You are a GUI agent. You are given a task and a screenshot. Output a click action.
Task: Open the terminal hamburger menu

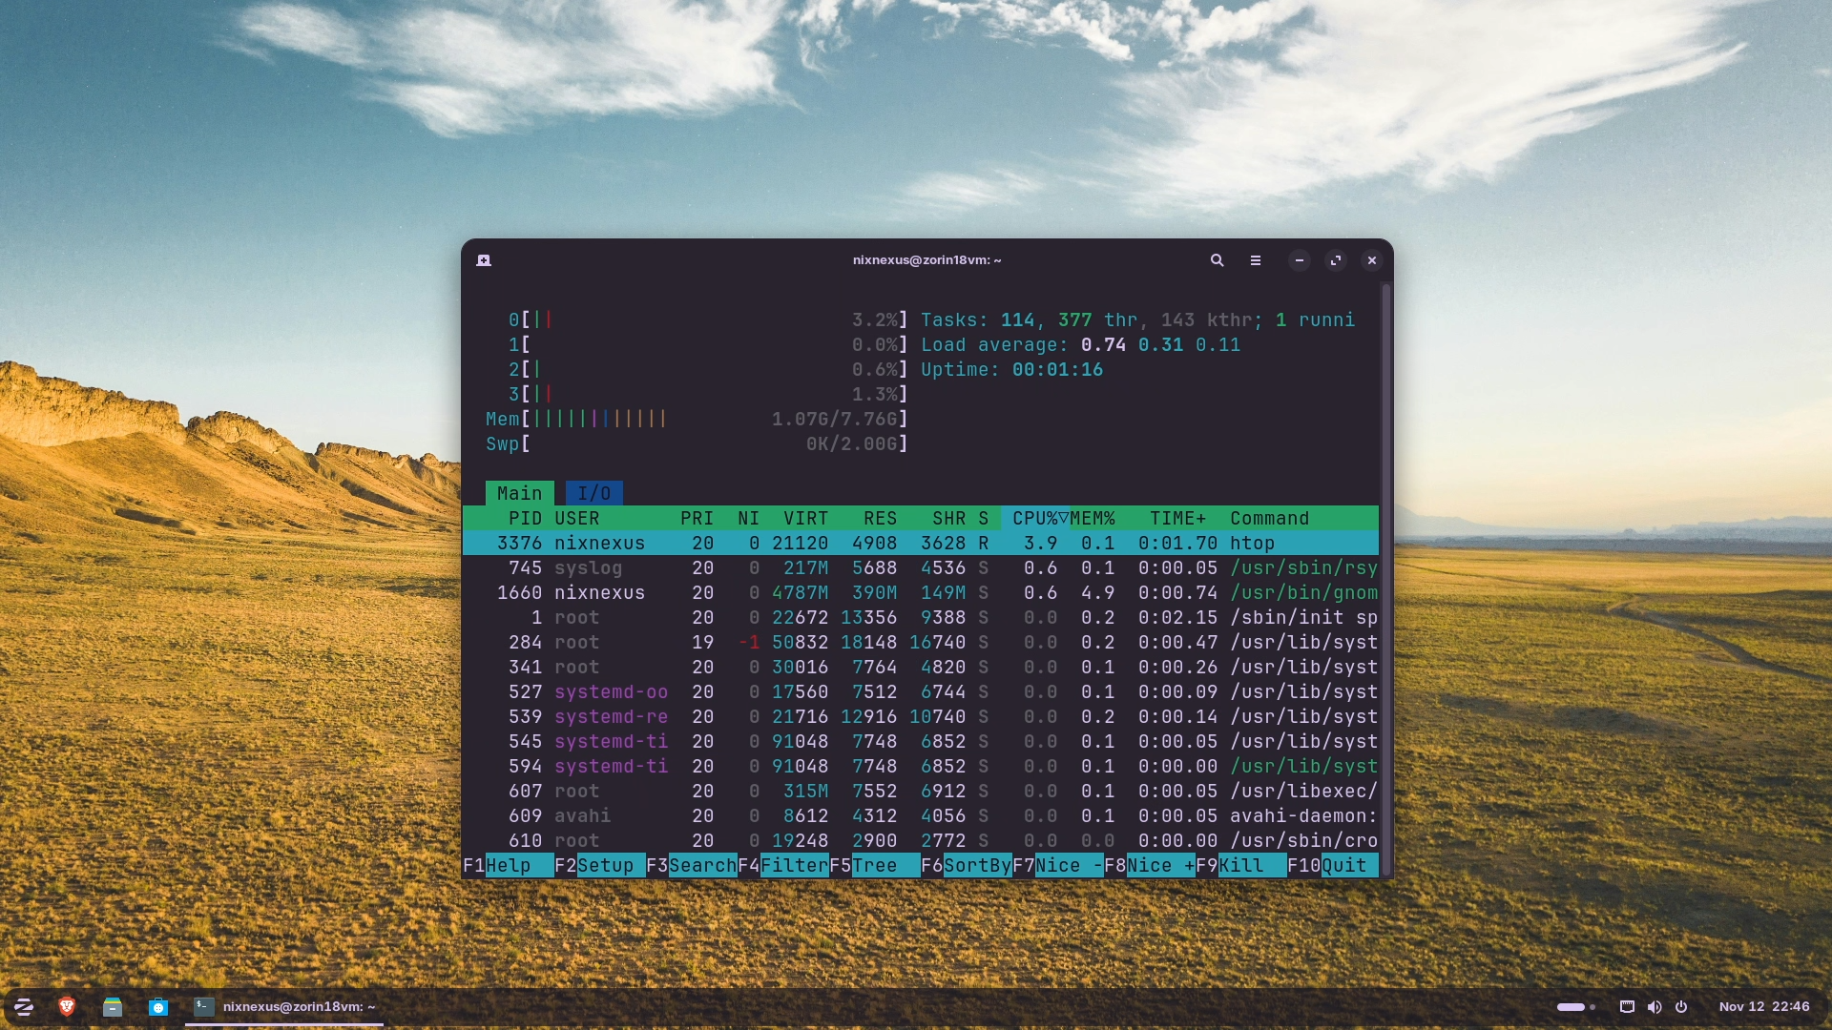1256,259
